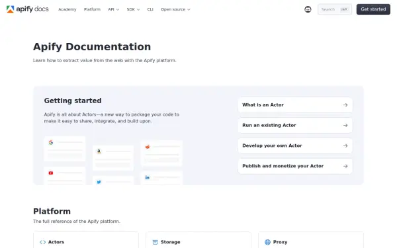The image size is (397, 248).
Task: Click the arrow on Develop your own Actor
Action: click(x=345, y=145)
